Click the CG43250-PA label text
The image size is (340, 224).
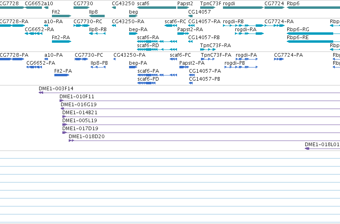point(129,55)
